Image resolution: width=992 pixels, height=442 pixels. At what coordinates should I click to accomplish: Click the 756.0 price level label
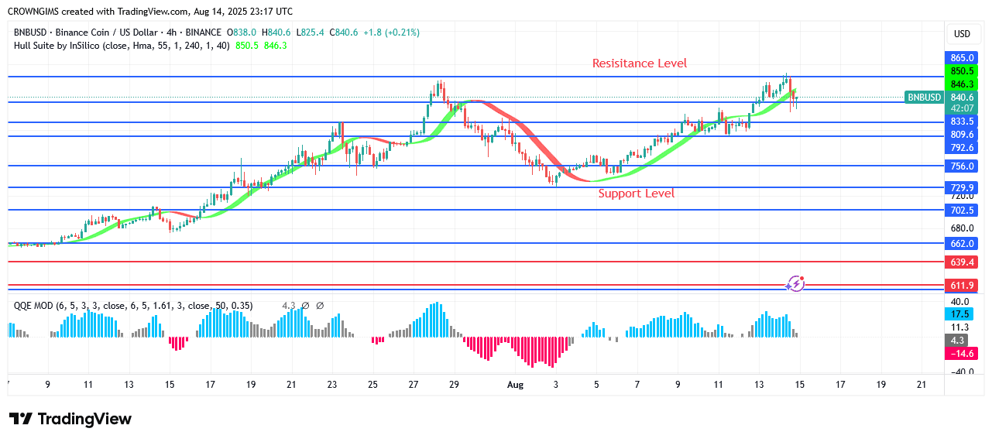click(x=961, y=166)
